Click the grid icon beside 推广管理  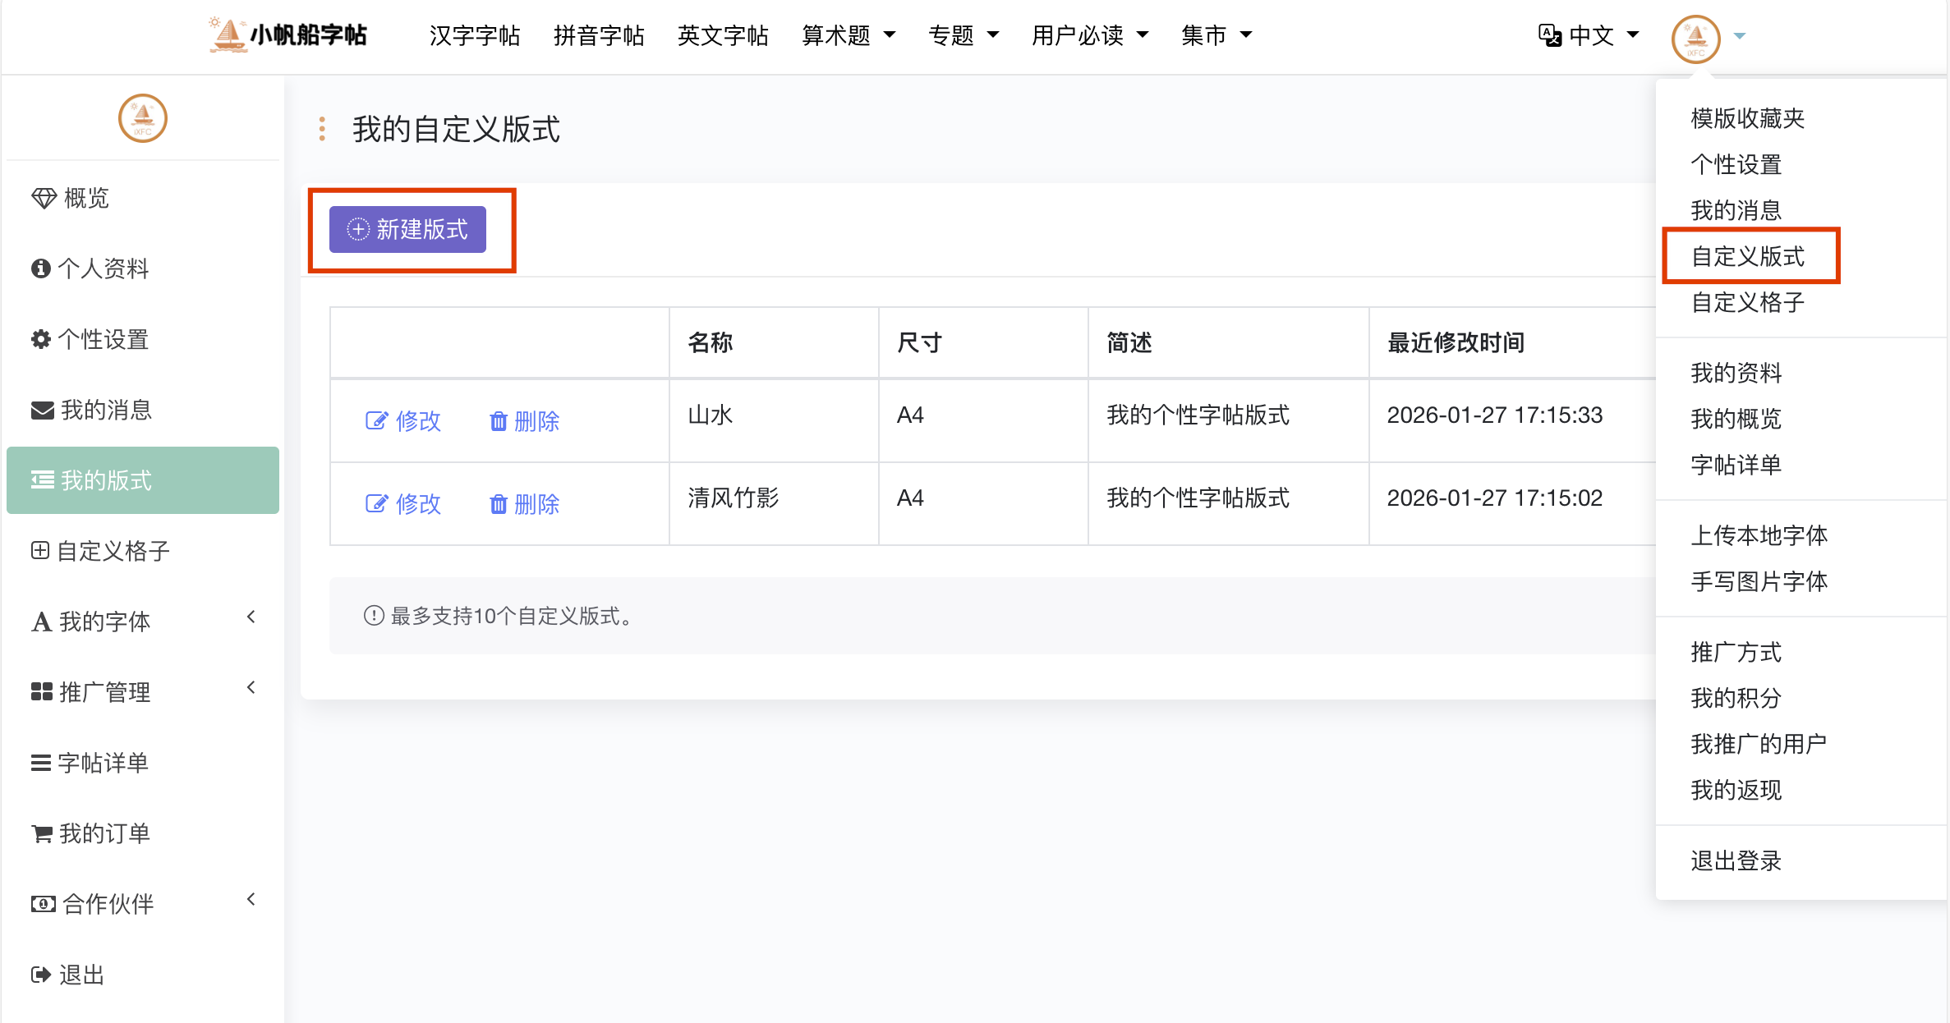point(42,692)
